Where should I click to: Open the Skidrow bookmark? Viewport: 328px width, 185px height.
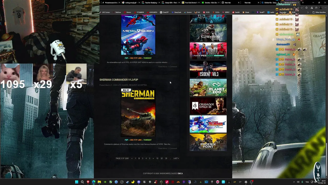[x=117, y=12]
